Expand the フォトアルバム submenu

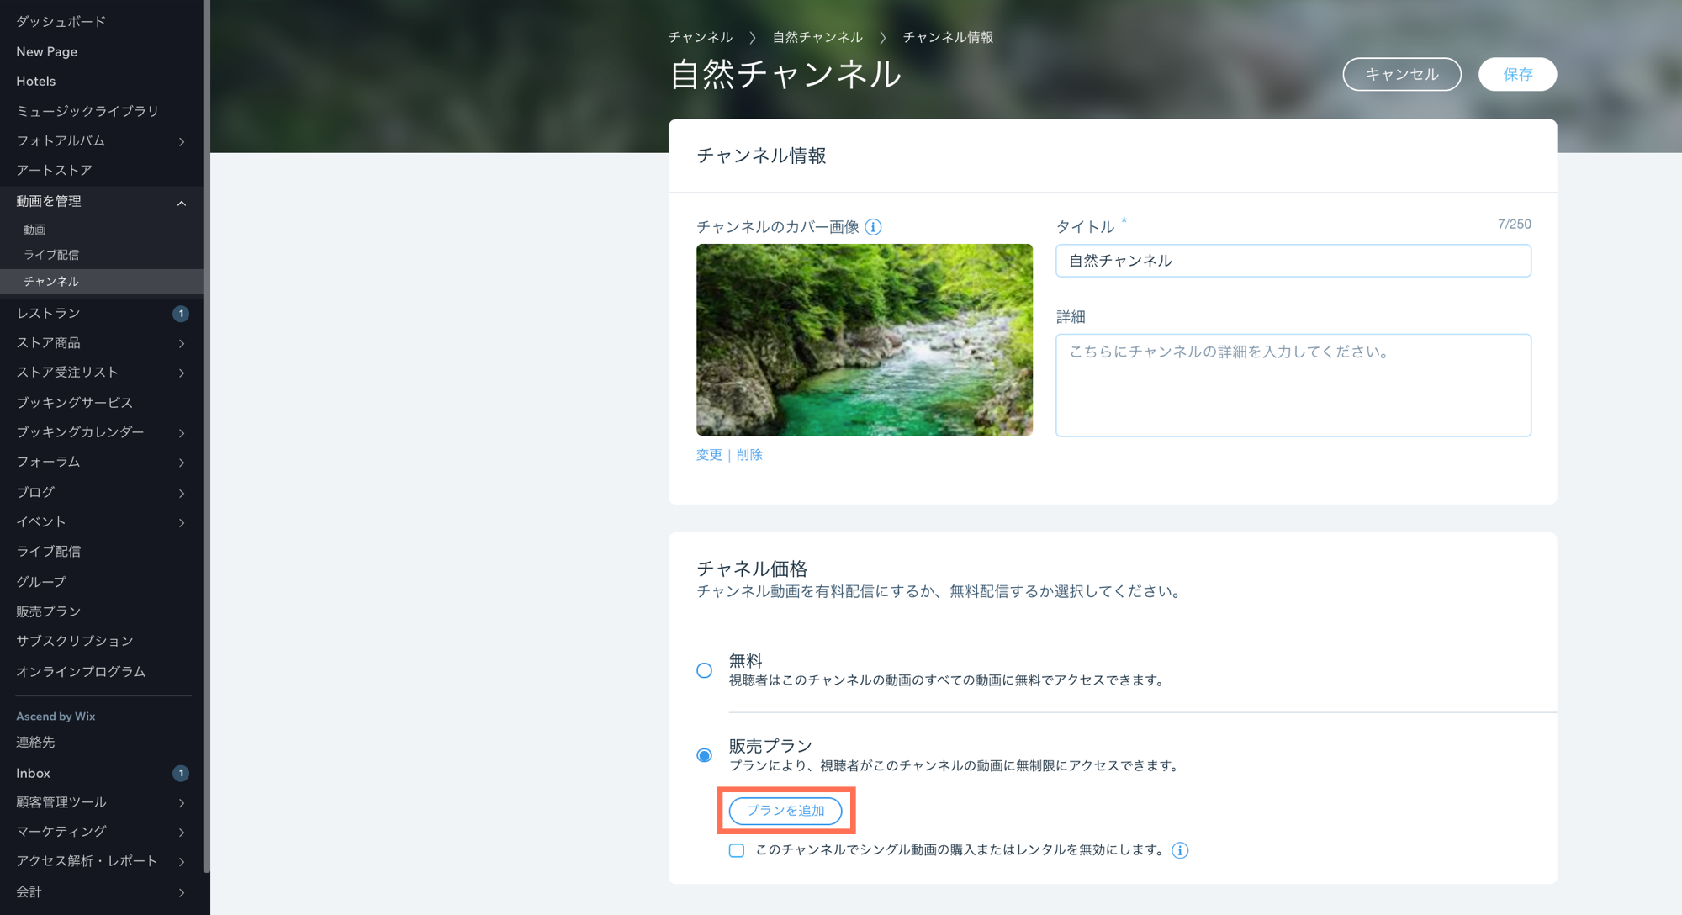pyautogui.click(x=182, y=141)
